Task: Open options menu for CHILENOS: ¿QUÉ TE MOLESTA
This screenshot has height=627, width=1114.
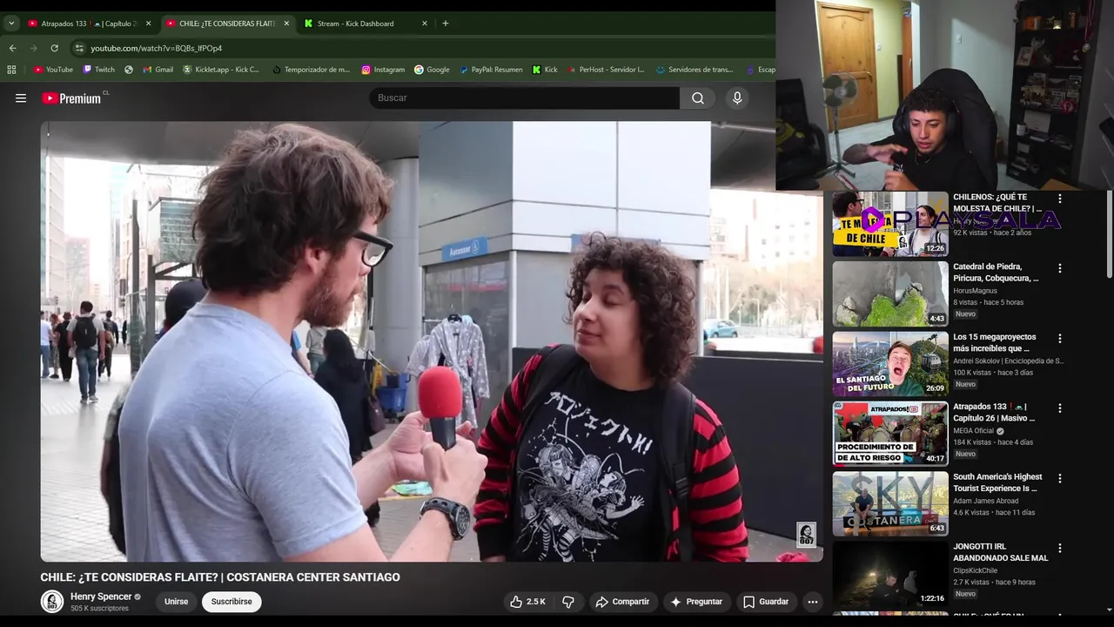Action: 1060,199
